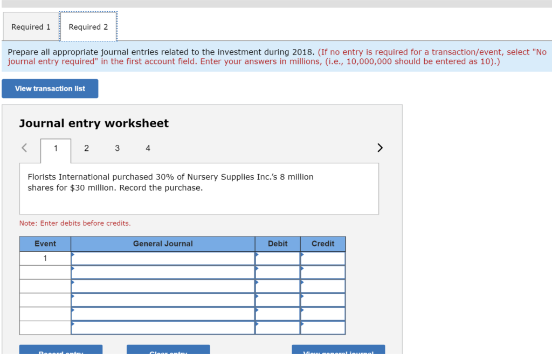Viewport: 552px width, 354px height.
Task: Open the dropdown in the fourth General Journal row
Action: click(x=73, y=296)
